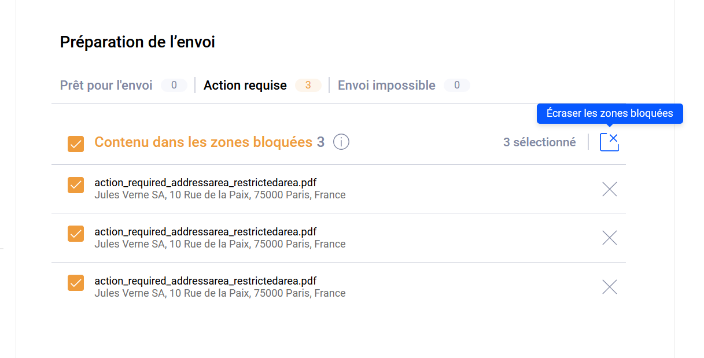
Task: Deselect the first PDF's checkbox
Action: [76, 185]
